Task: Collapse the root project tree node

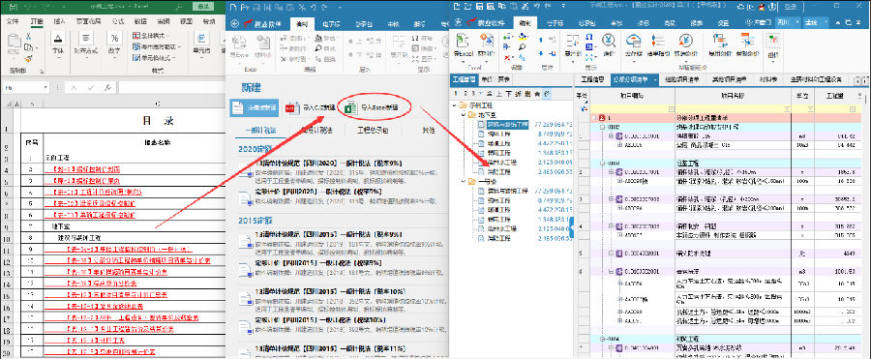Action: click(456, 105)
